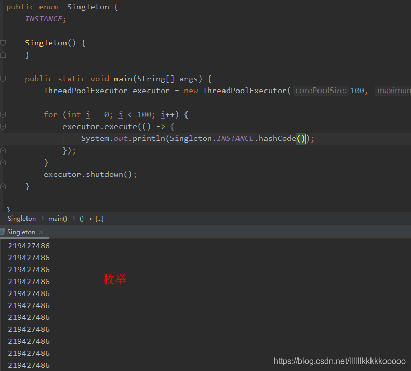
Task: Collapse the Singleton() constructor fold marker
Action: pos(3,43)
